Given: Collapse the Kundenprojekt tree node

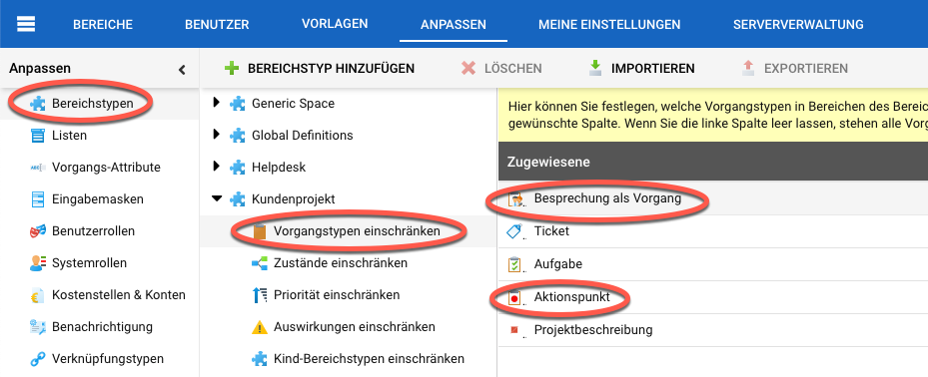Looking at the screenshot, I should point(216,199).
